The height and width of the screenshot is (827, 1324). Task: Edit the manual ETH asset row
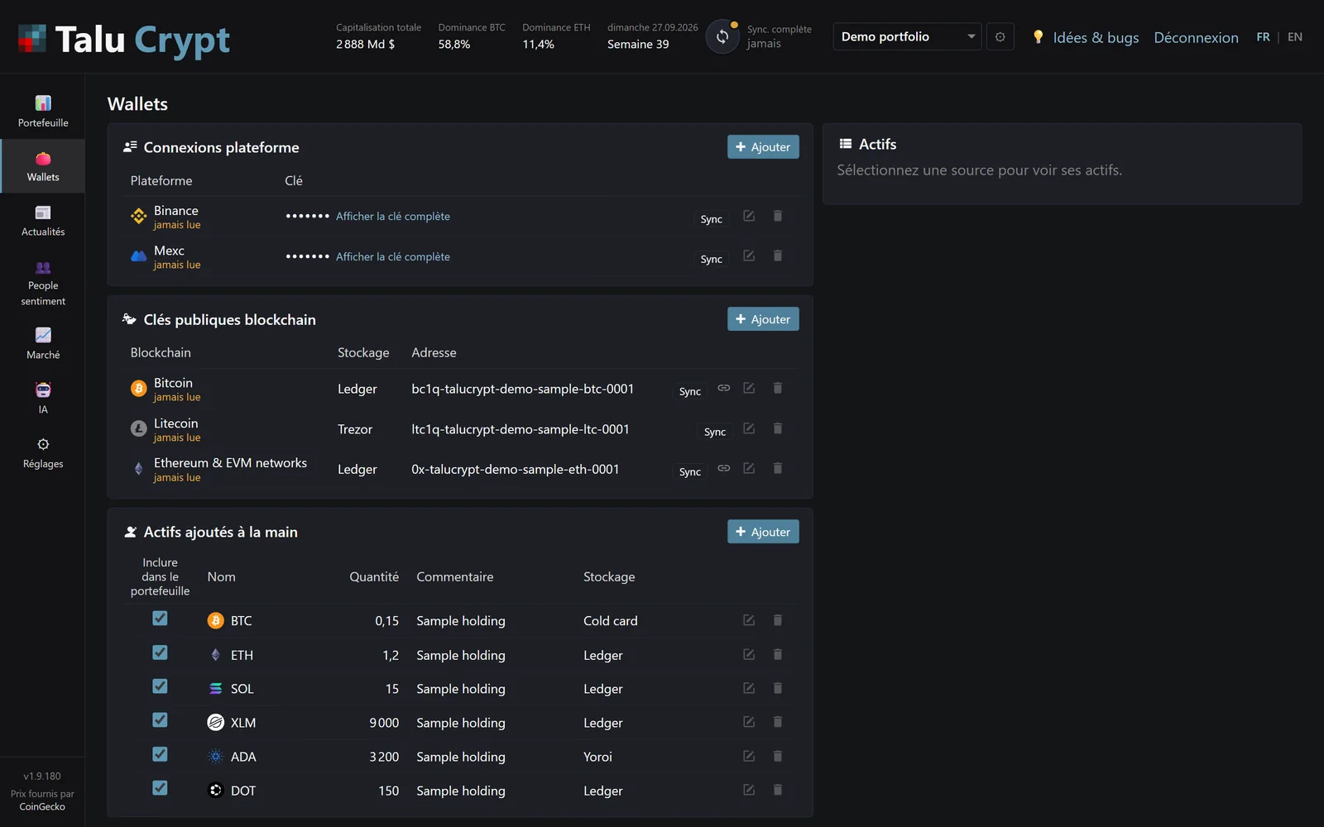tap(749, 654)
